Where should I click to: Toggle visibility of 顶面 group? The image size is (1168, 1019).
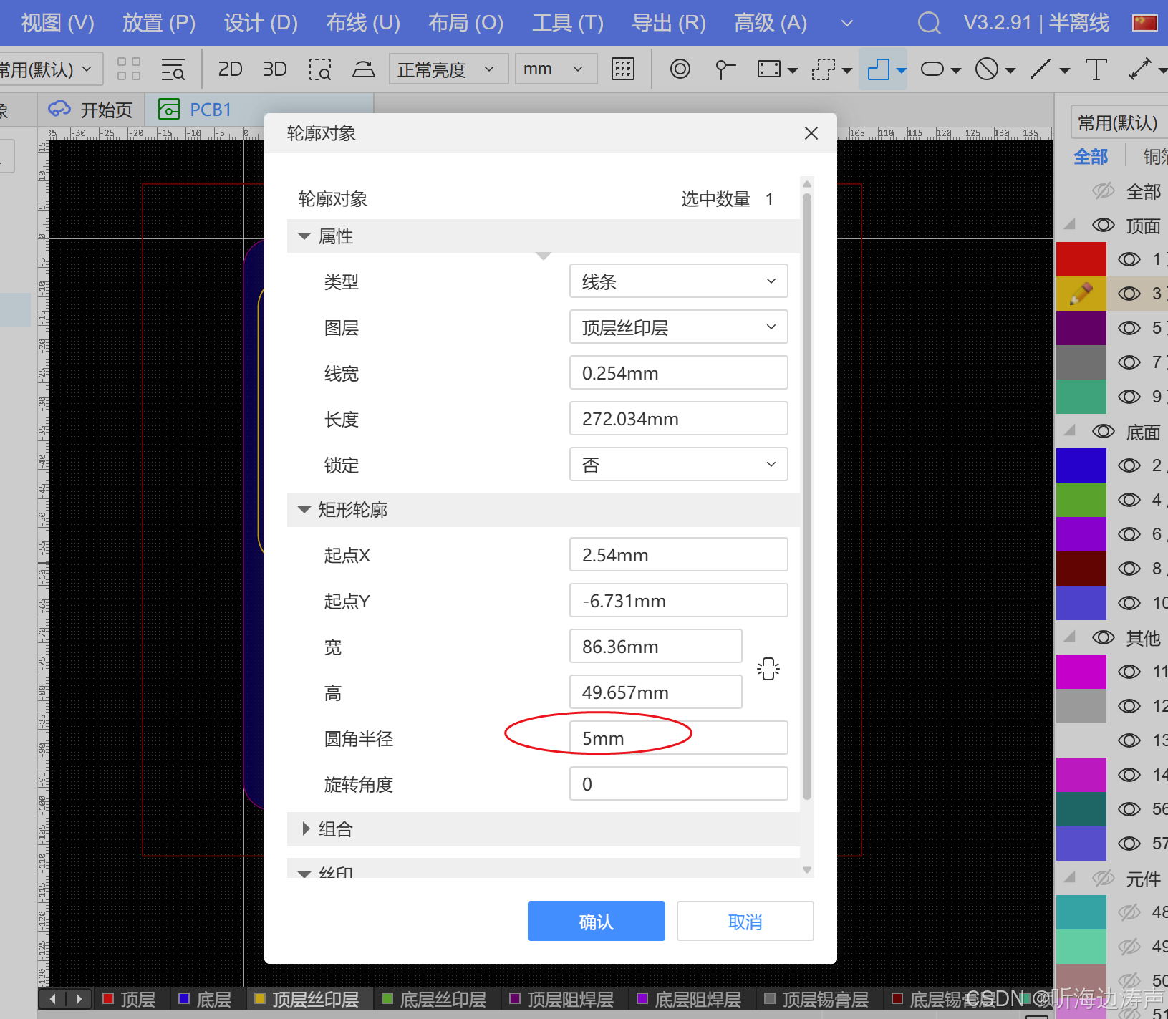click(1104, 226)
